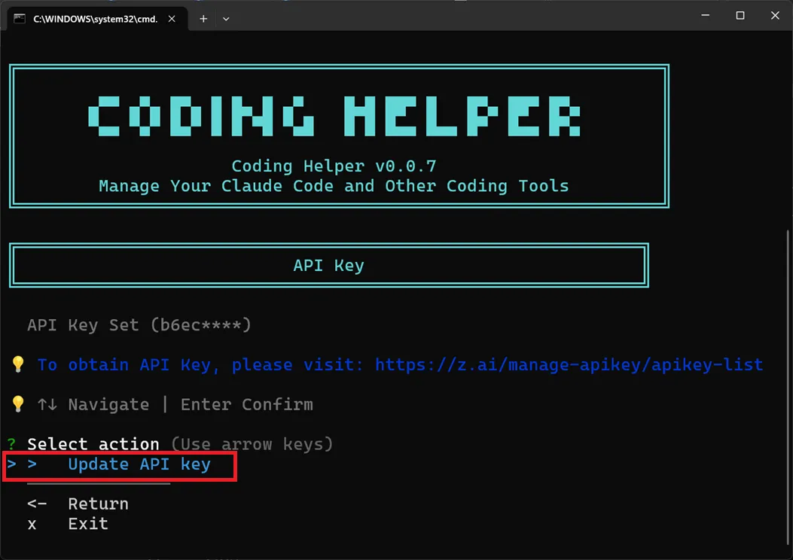Screen dimensions: 793x560
Task: Click the lightbulb icon beside the API Key tip
Action: click(x=17, y=364)
